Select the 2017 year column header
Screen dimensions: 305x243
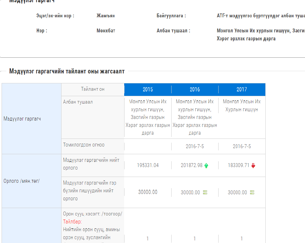coord(242,89)
